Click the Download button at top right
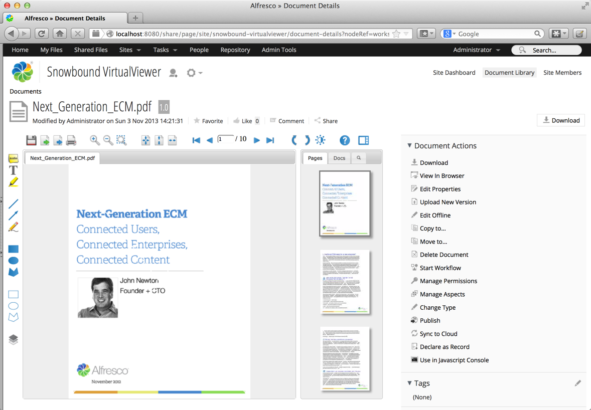 coord(561,120)
